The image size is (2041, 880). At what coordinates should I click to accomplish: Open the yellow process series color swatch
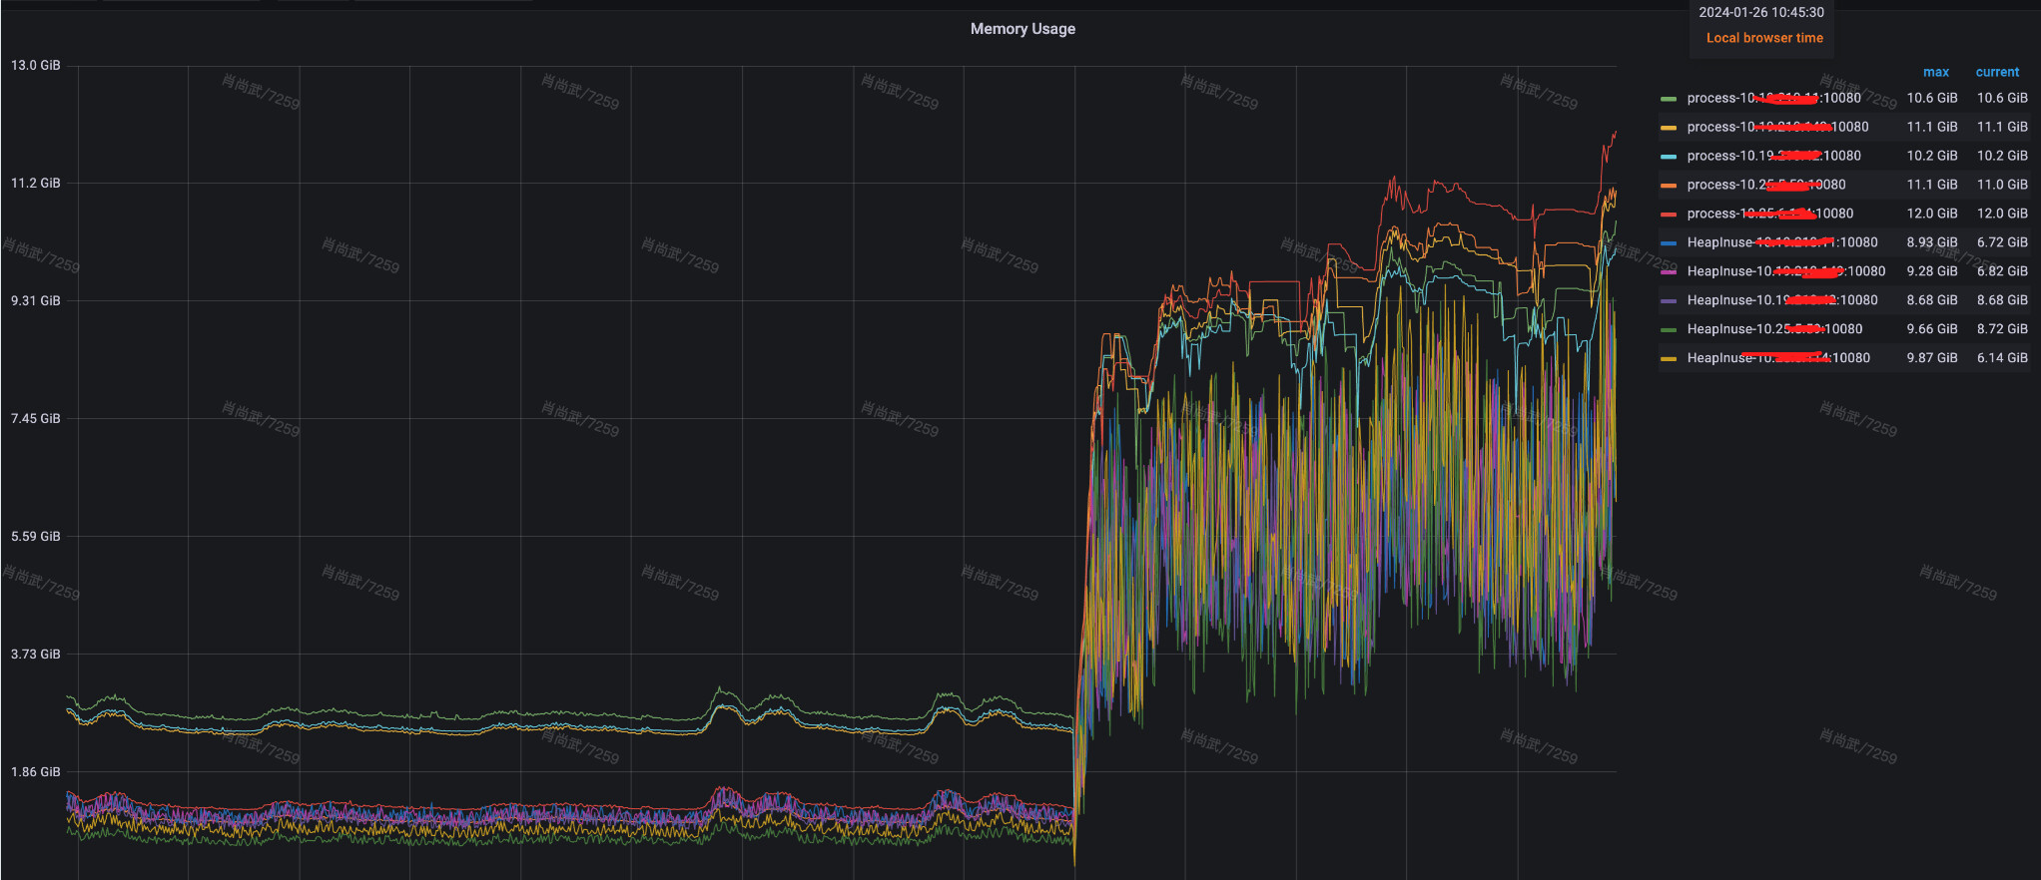1669,128
